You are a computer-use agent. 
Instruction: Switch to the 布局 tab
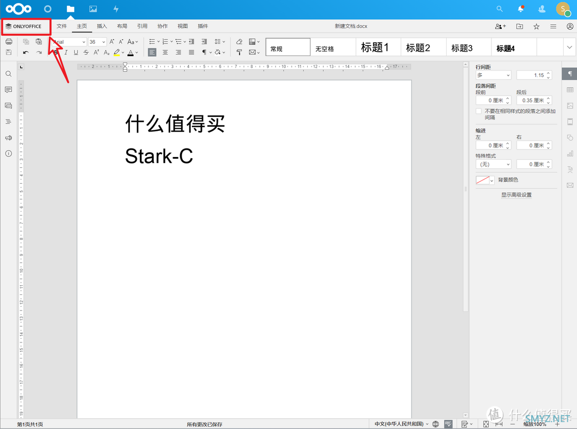pyautogui.click(x=122, y=26)
